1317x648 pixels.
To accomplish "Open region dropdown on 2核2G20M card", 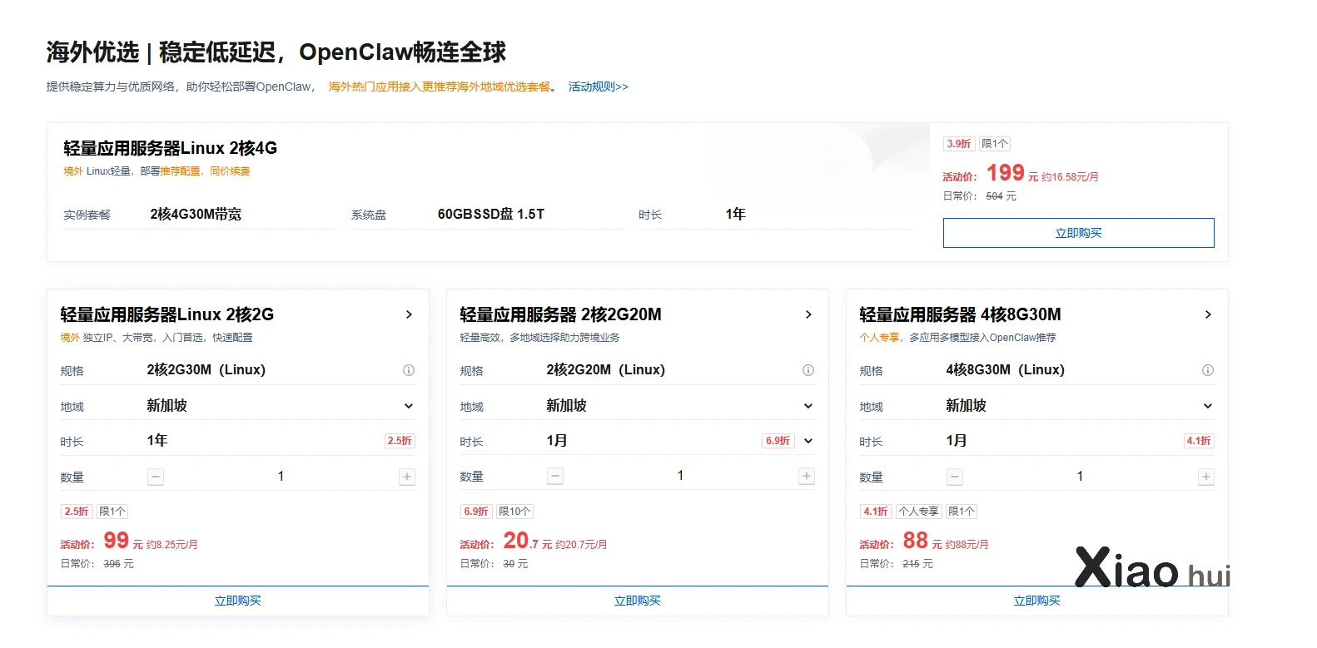I will tap(808, 406).
